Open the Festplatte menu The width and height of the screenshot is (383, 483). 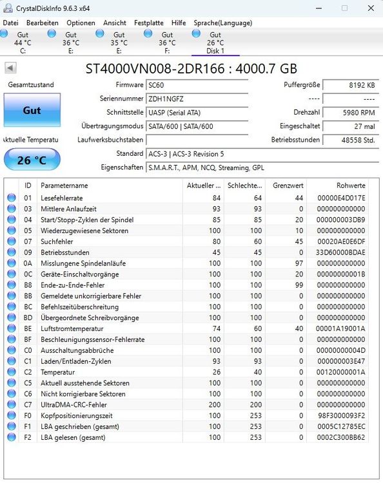pos(149,23)
